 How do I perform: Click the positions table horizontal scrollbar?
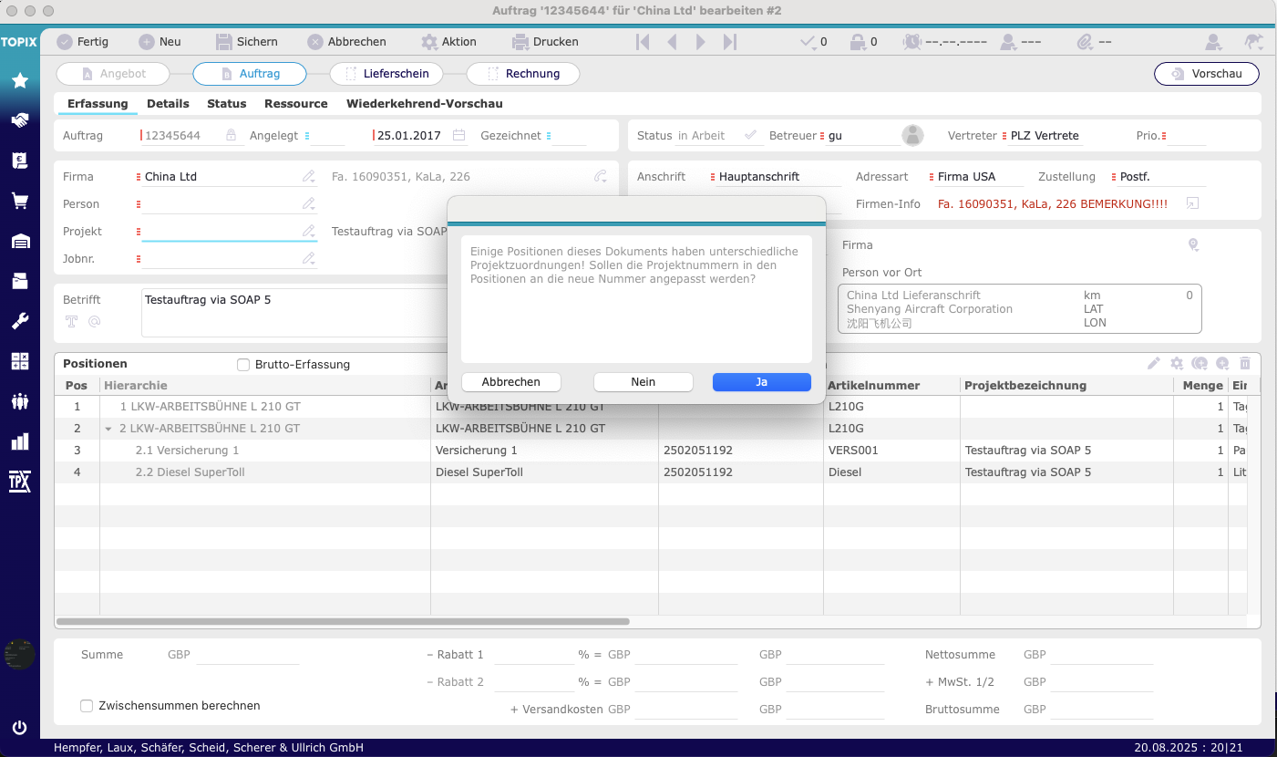[x=343, y=622]
